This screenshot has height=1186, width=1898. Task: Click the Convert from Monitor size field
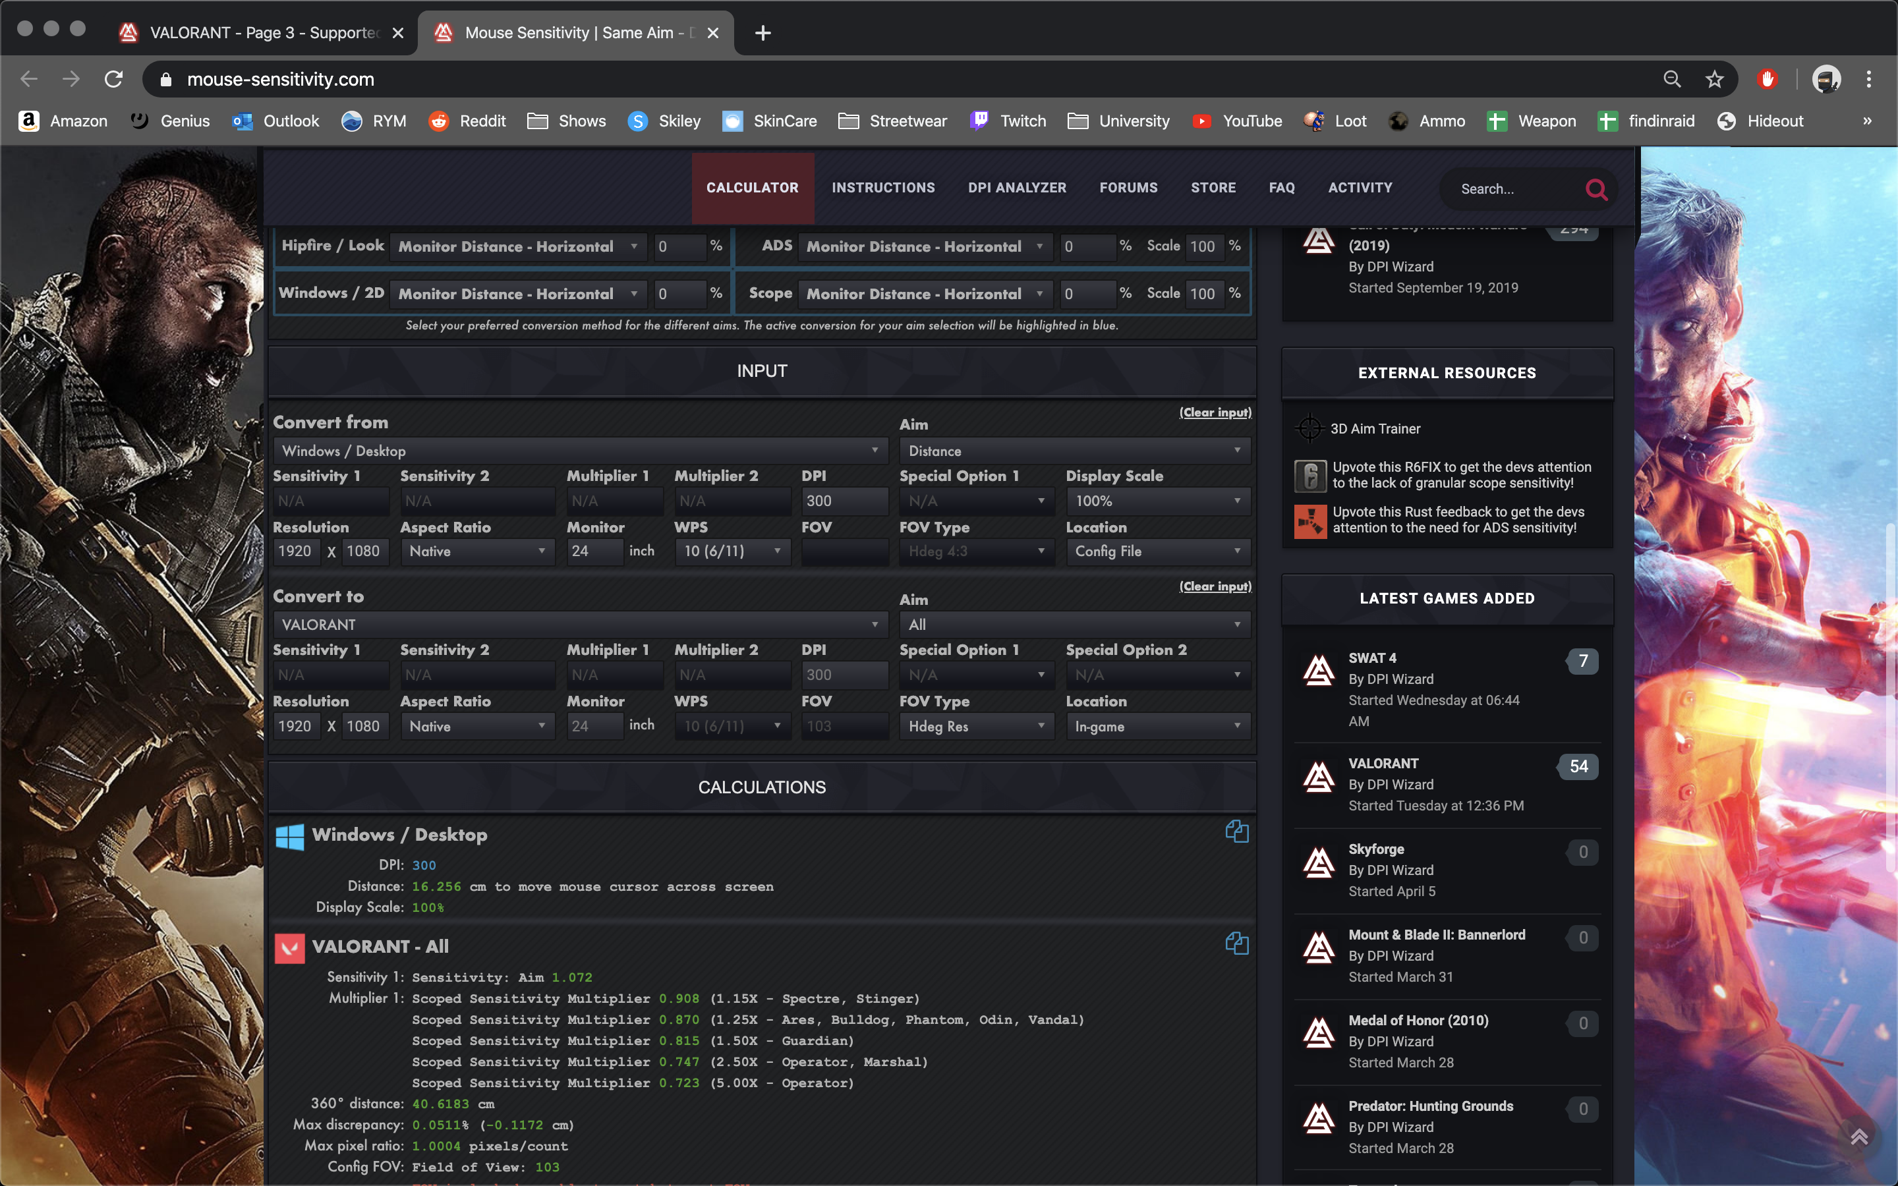click(x=595, y=551)
